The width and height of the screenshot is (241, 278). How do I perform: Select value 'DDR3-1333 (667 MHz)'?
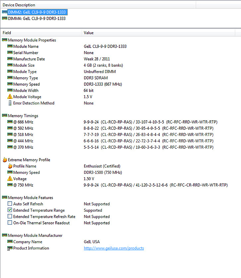pyautogui.click(x=103, y=84)
